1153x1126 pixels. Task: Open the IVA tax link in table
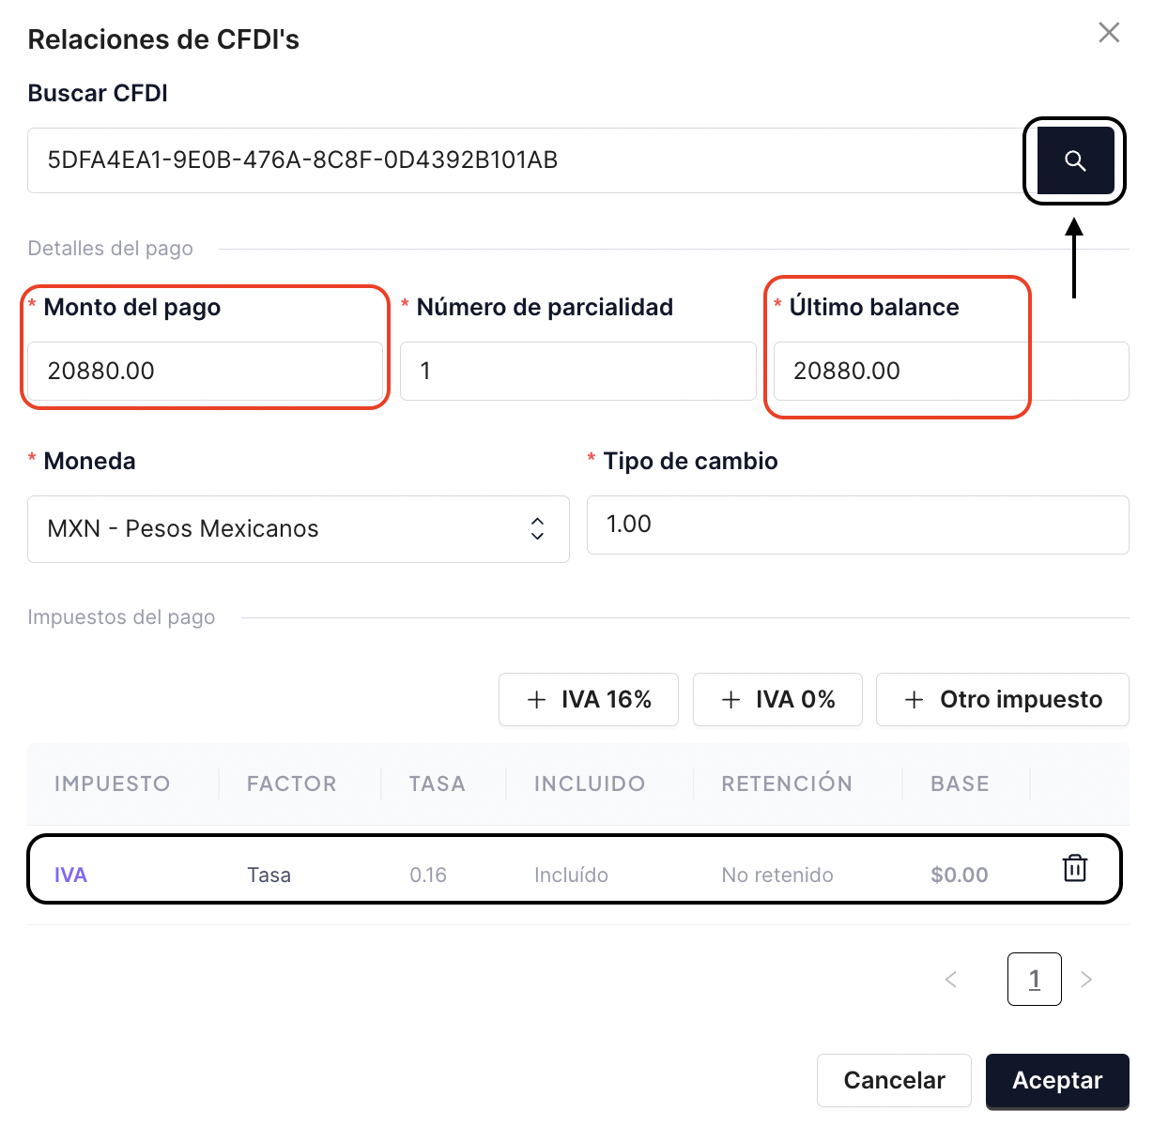point(70,875)
